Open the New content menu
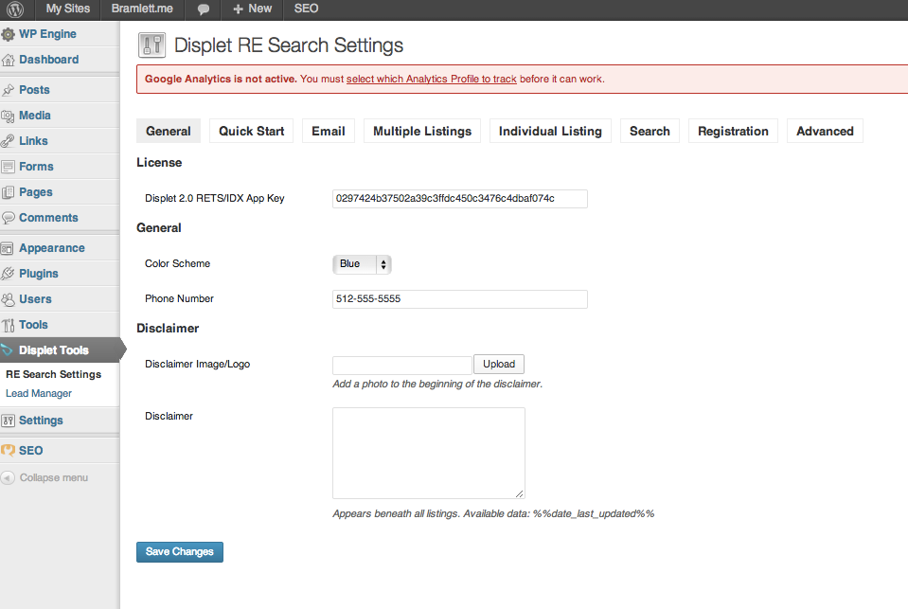This screenshot has height=609, width=908. point(253,9)
